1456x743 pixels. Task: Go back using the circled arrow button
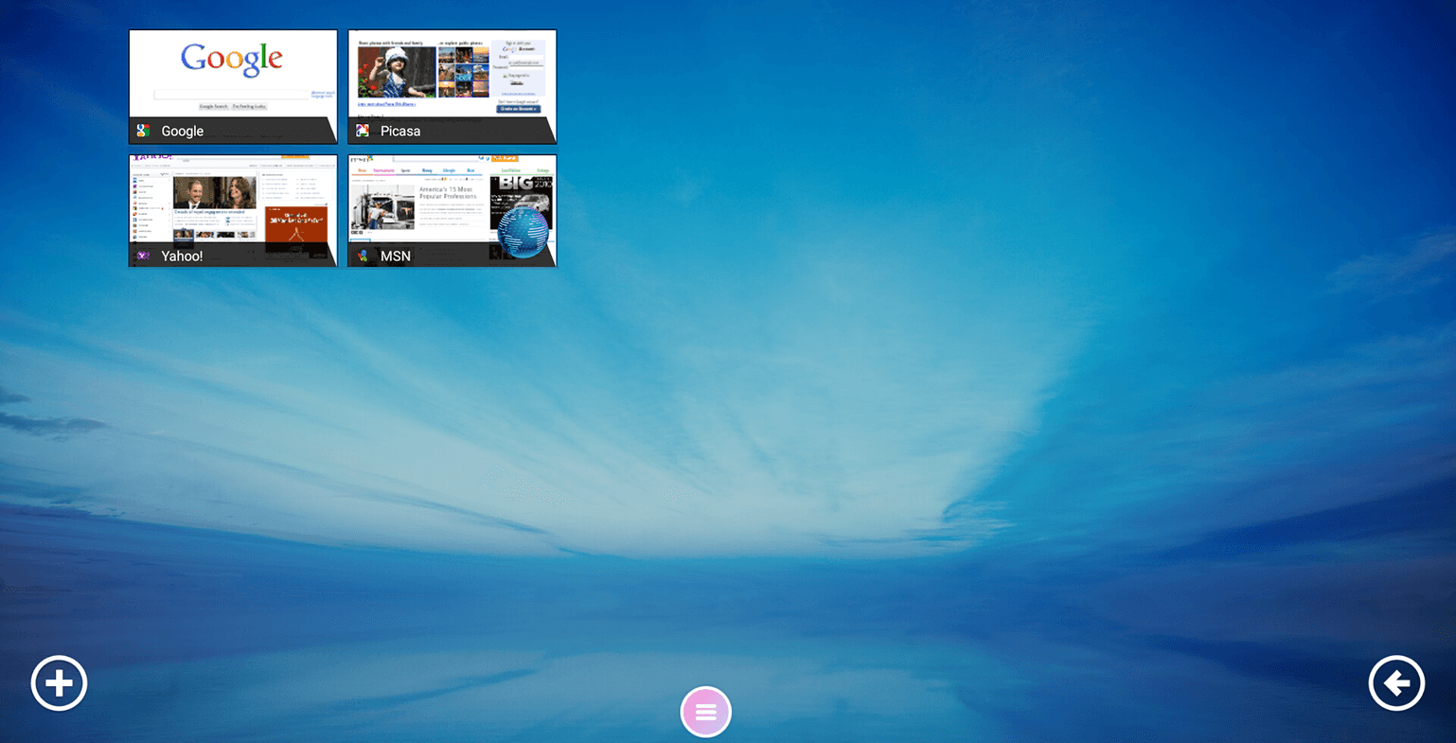[1396, 682]
